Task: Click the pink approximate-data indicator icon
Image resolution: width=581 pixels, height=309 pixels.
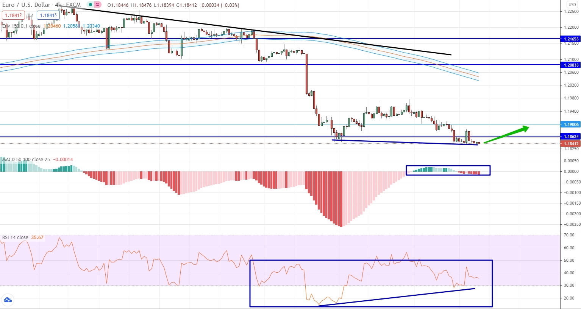Action: click(98, 5)
